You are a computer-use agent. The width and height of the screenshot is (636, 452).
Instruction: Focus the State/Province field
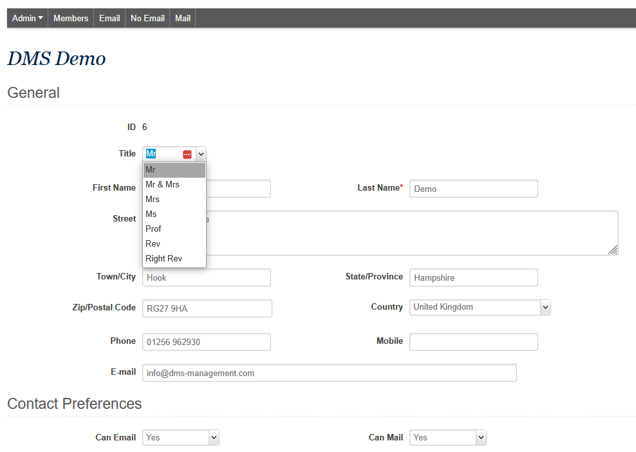[x=473, y=278]
